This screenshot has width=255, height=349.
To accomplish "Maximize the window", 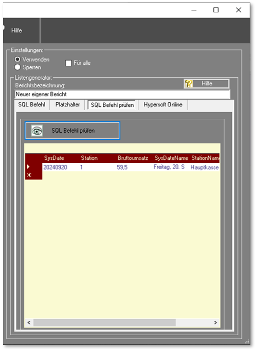I will [x=216, y=10].
